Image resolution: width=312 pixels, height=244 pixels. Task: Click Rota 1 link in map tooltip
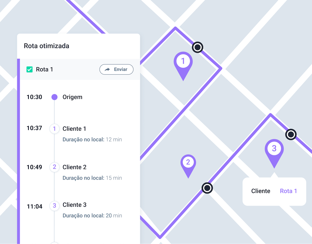288,191
